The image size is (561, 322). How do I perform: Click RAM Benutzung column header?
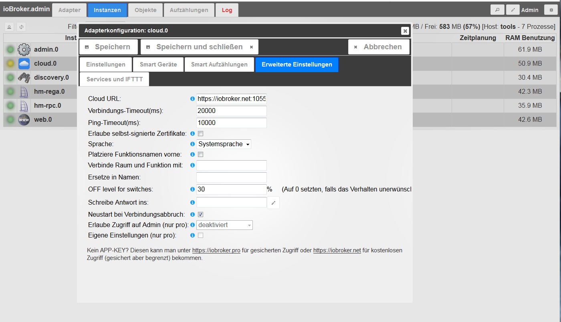[530, 38]
